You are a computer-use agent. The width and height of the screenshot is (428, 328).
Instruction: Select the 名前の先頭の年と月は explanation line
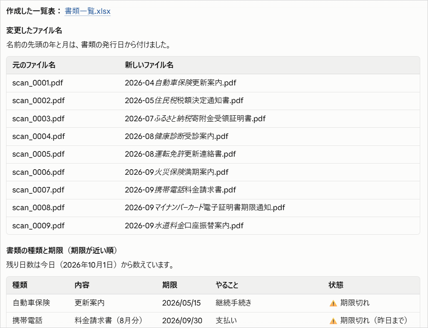(88, 45)
